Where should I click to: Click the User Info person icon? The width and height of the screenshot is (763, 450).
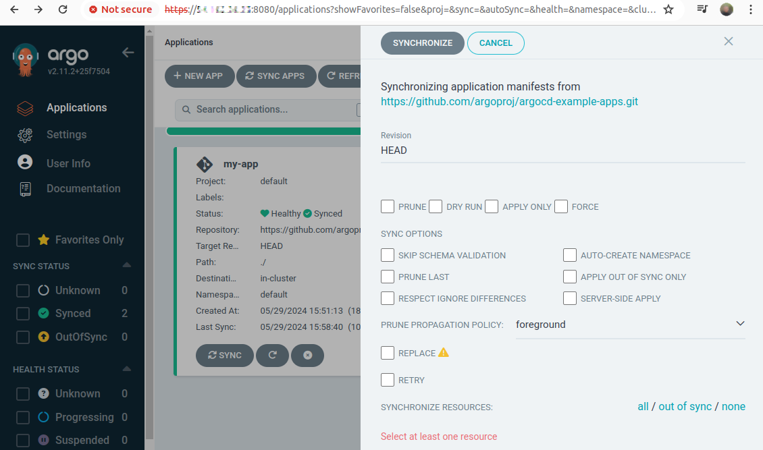coord(25,162)
